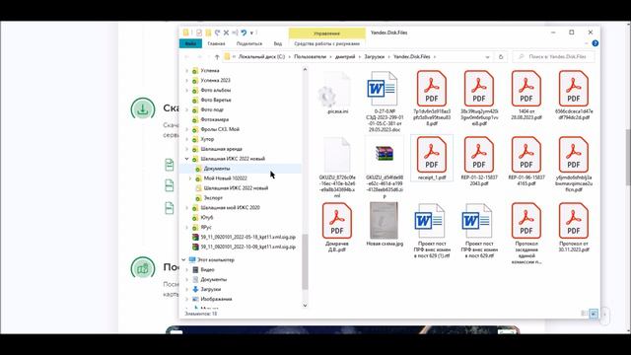Jump to 'Загрузки' breadcrumb in address bar
This screenshot has width=631, height=355.
[x=375, y=57]
